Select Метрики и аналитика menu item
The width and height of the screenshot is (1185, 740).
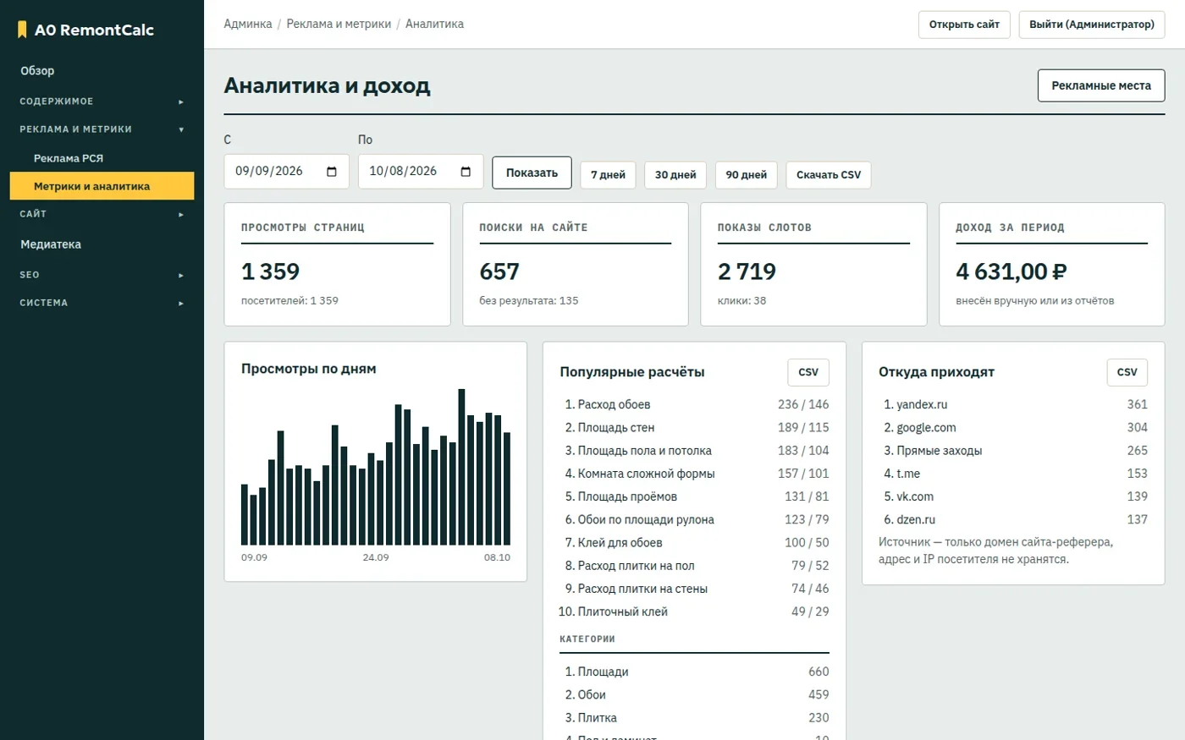pos(102,186)
